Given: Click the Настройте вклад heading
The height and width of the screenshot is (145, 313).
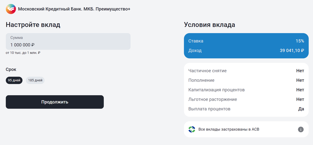Looking at the screenshot, I should pyautogui.click(x=33, y=25).
